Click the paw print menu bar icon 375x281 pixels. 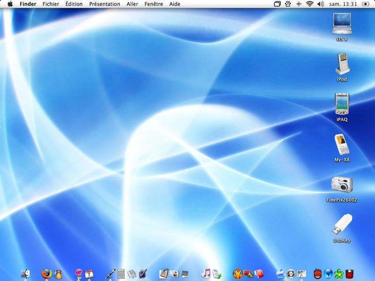(x=288, y=4)
